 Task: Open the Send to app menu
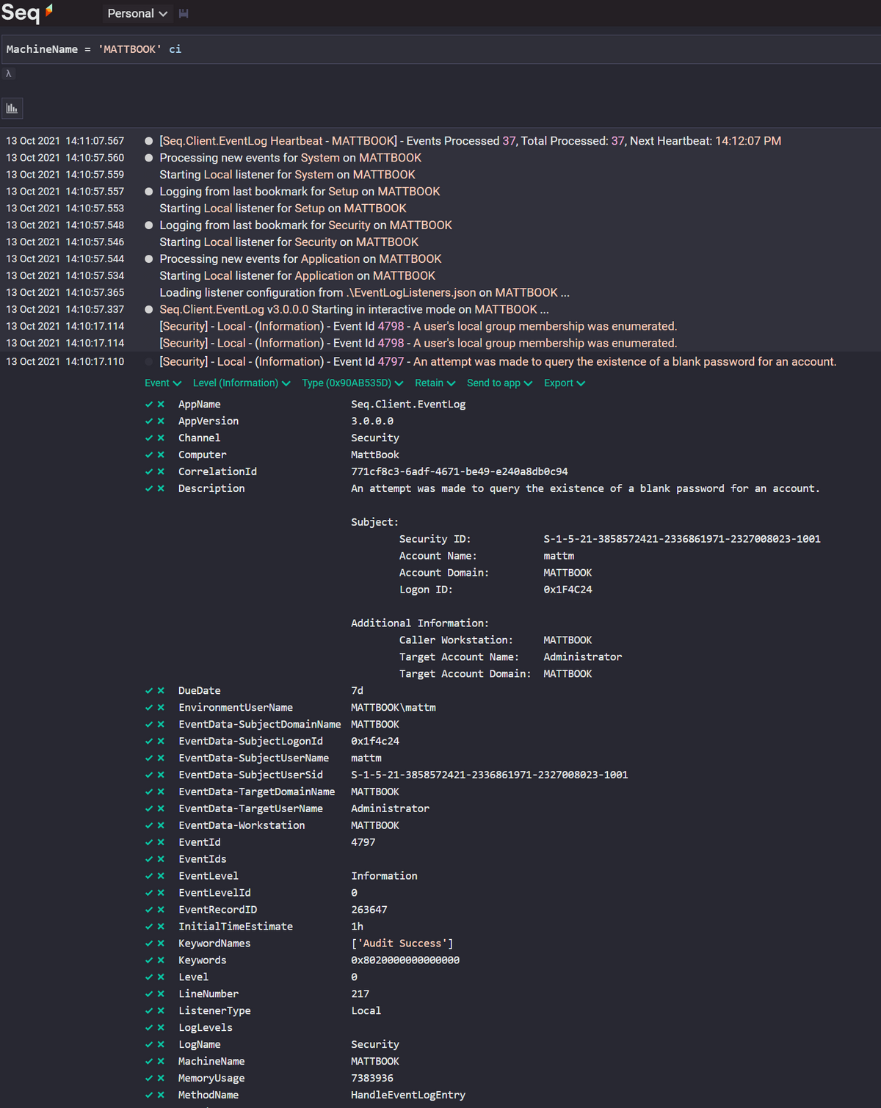pos(499,383)
